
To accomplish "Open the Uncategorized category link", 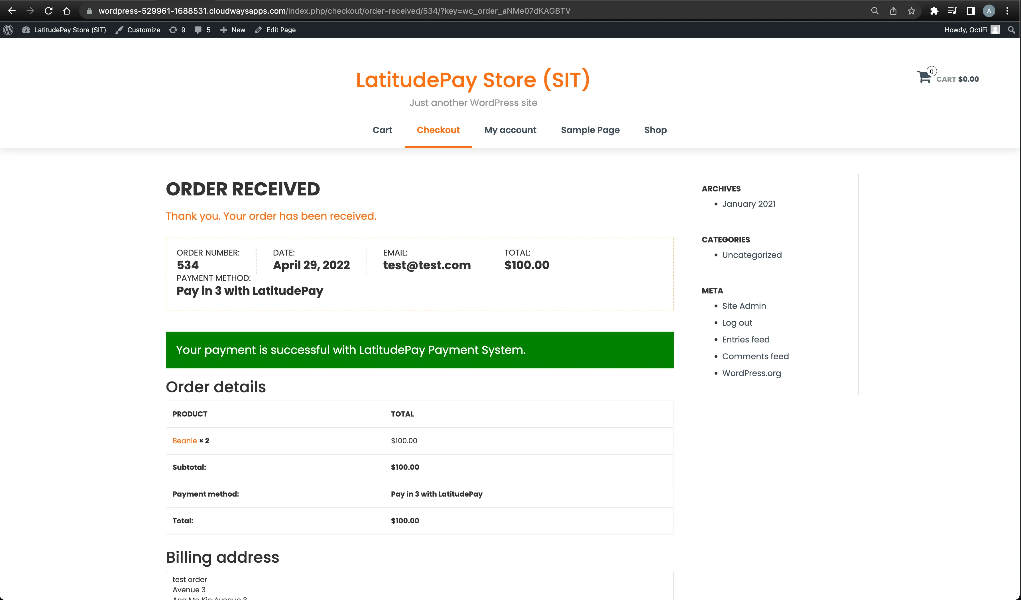I will [x=752, y=255].
